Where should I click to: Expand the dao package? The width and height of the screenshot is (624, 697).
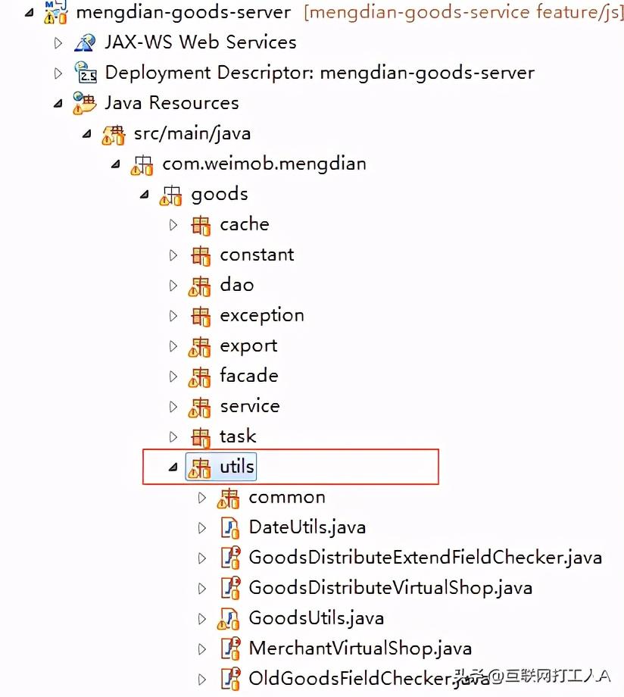pos(173,286)
